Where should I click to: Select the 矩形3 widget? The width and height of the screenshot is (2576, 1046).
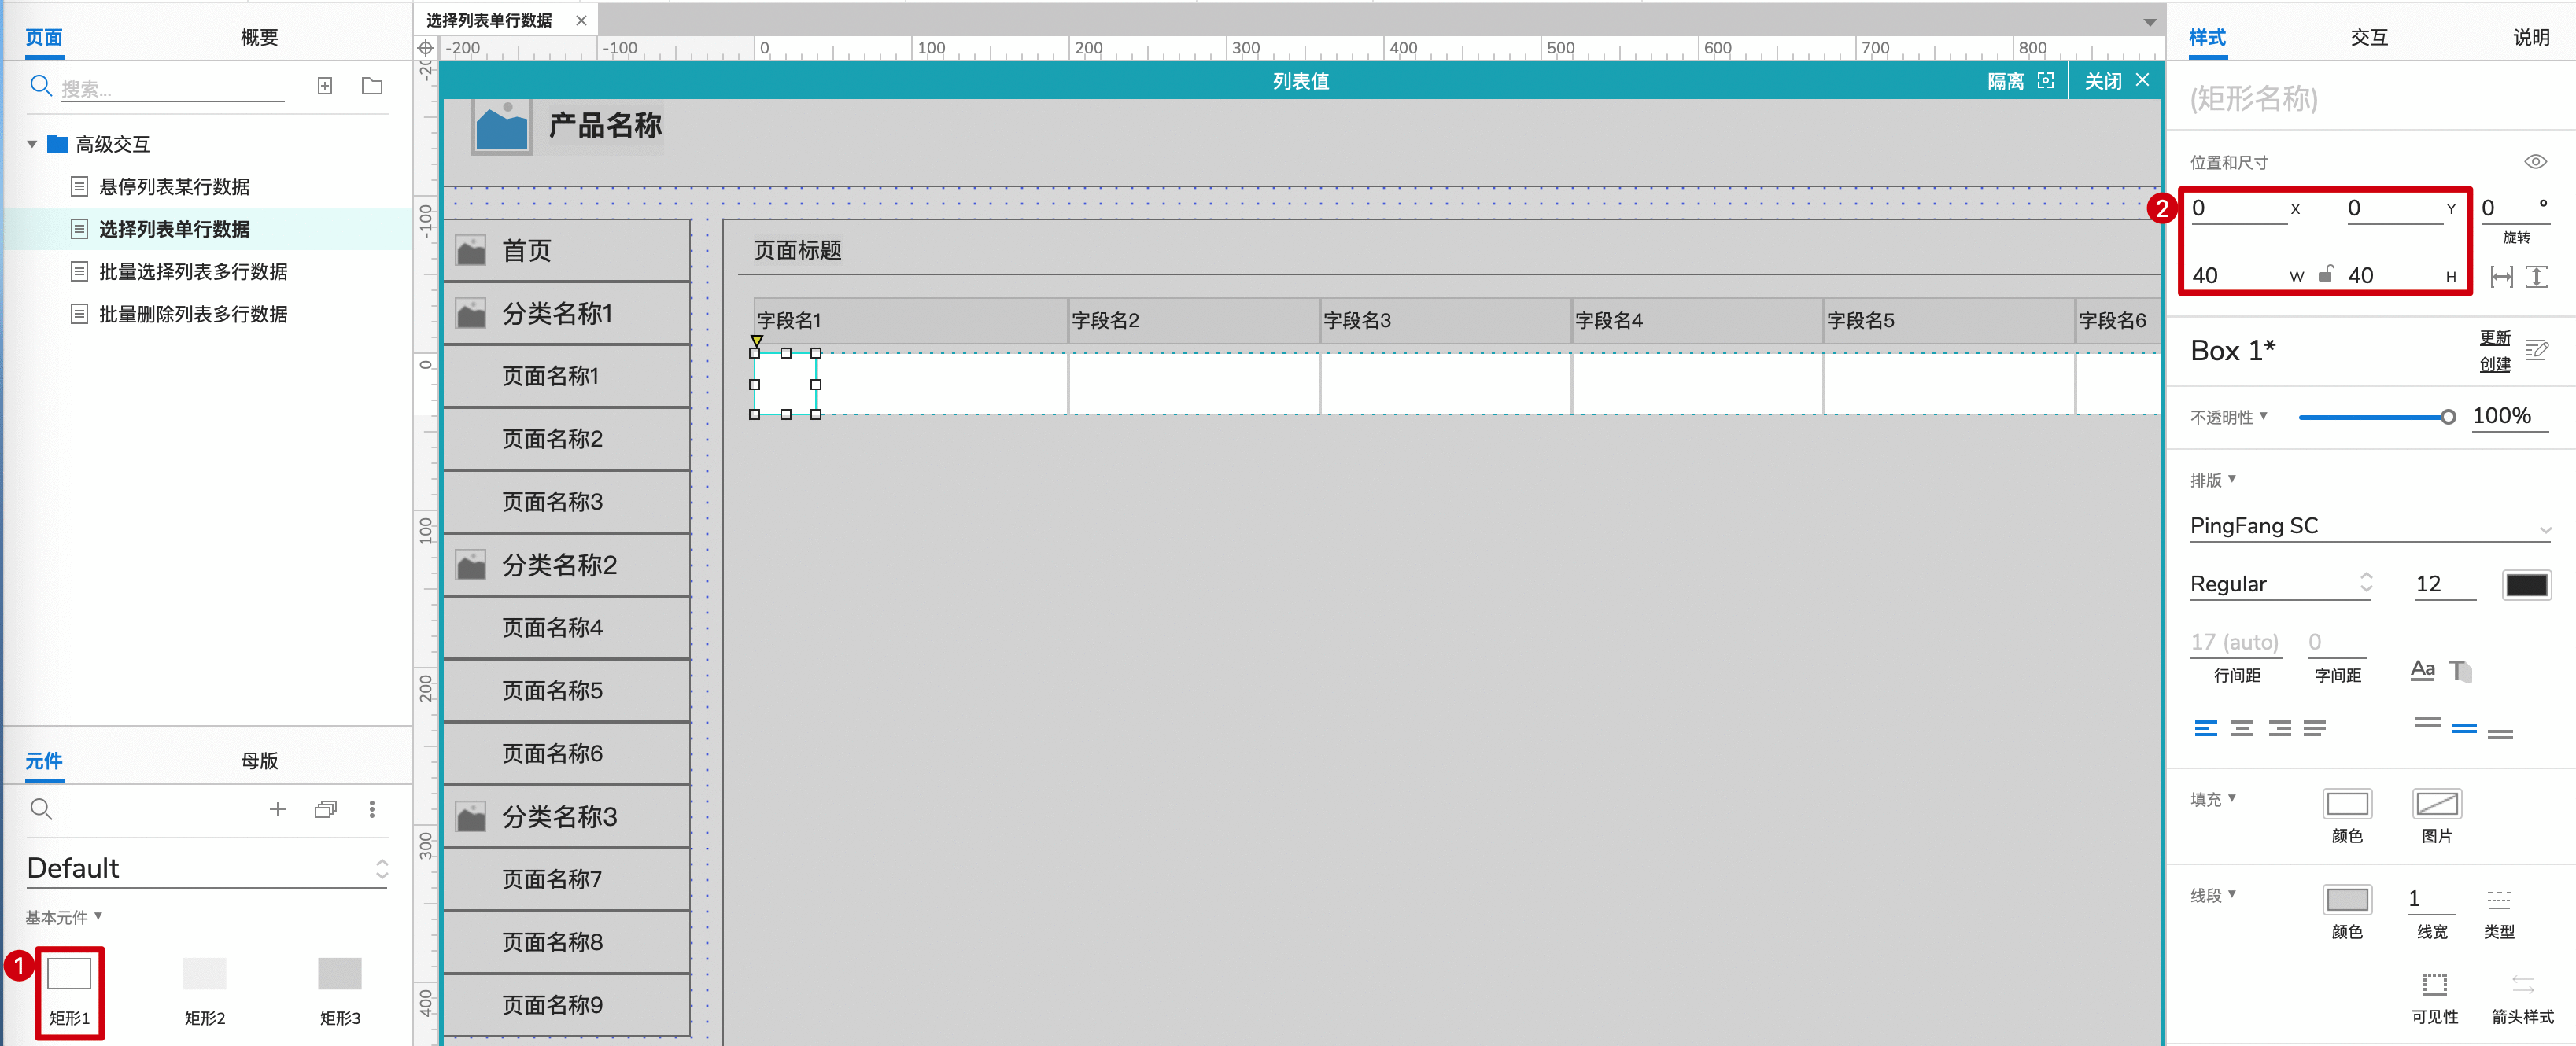[340, 992]
